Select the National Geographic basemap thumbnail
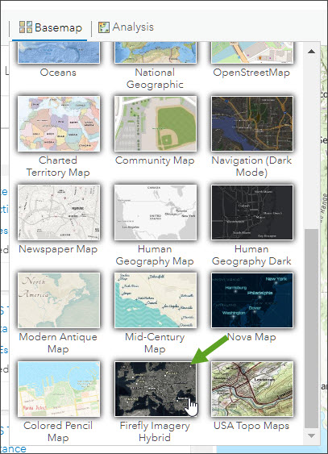 point(156,52)
